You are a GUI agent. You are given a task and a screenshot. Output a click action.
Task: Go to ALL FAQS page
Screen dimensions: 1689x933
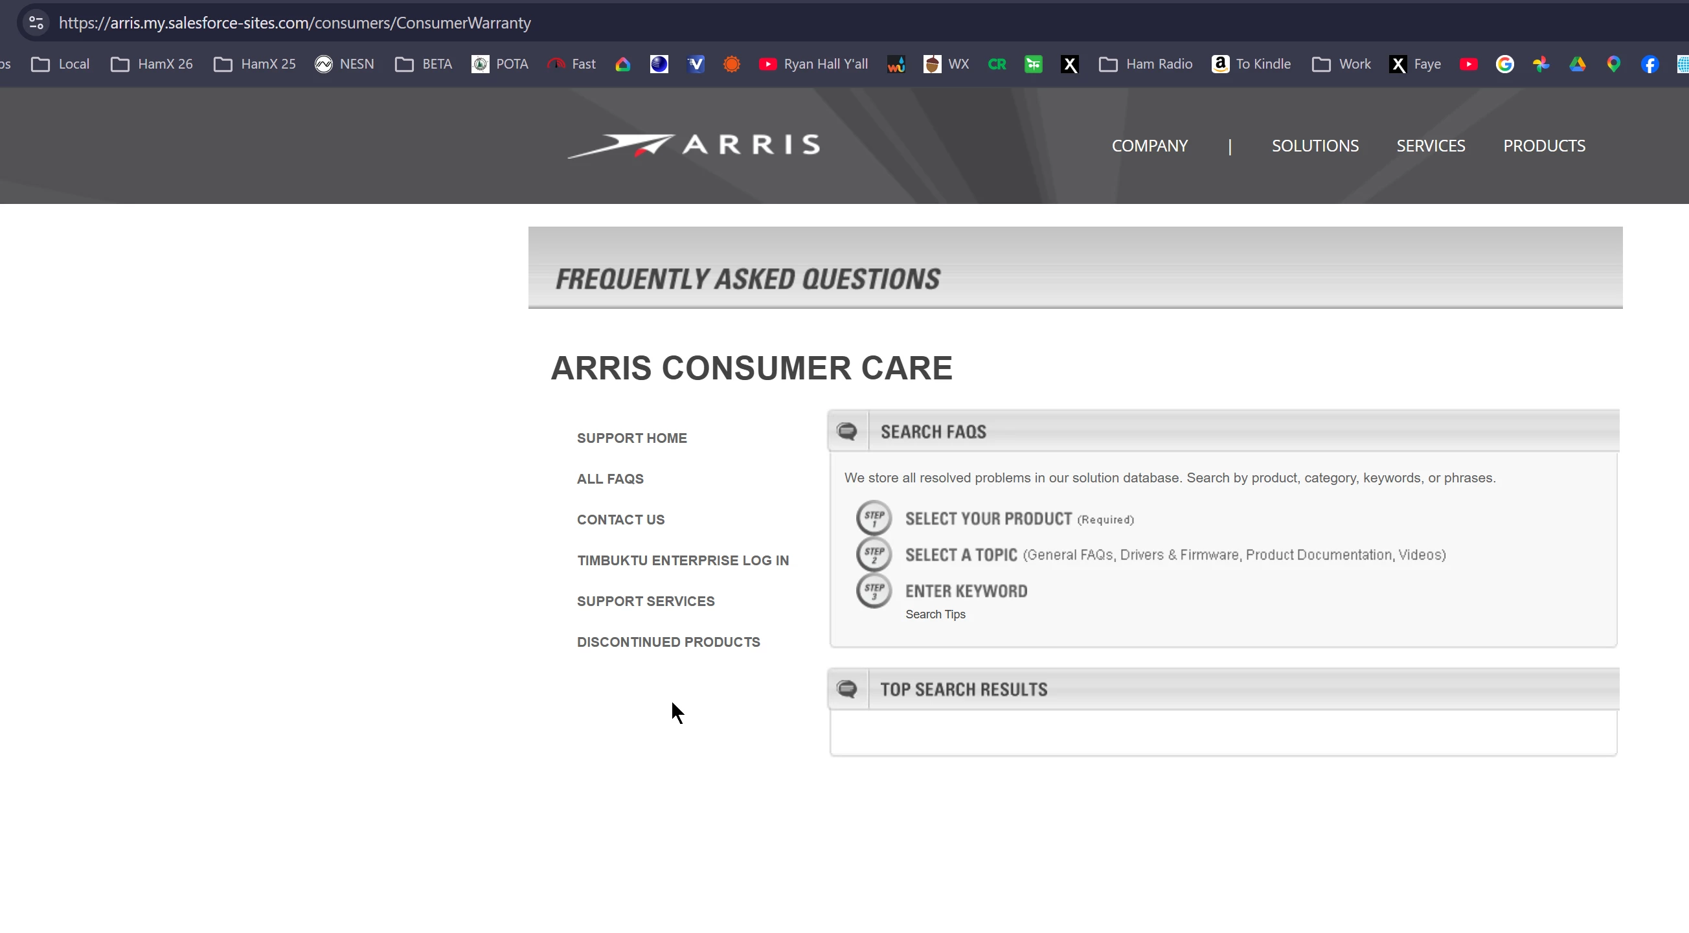pyautogui.click(x=610, y=478)
